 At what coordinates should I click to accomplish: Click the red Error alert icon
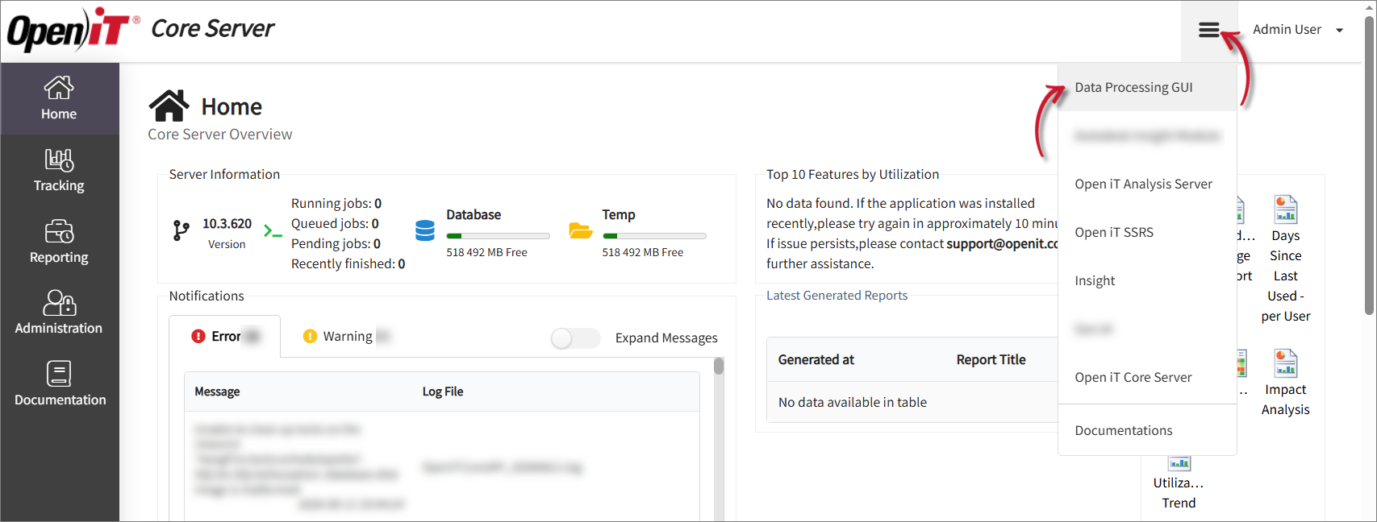(x=198, y=336)
